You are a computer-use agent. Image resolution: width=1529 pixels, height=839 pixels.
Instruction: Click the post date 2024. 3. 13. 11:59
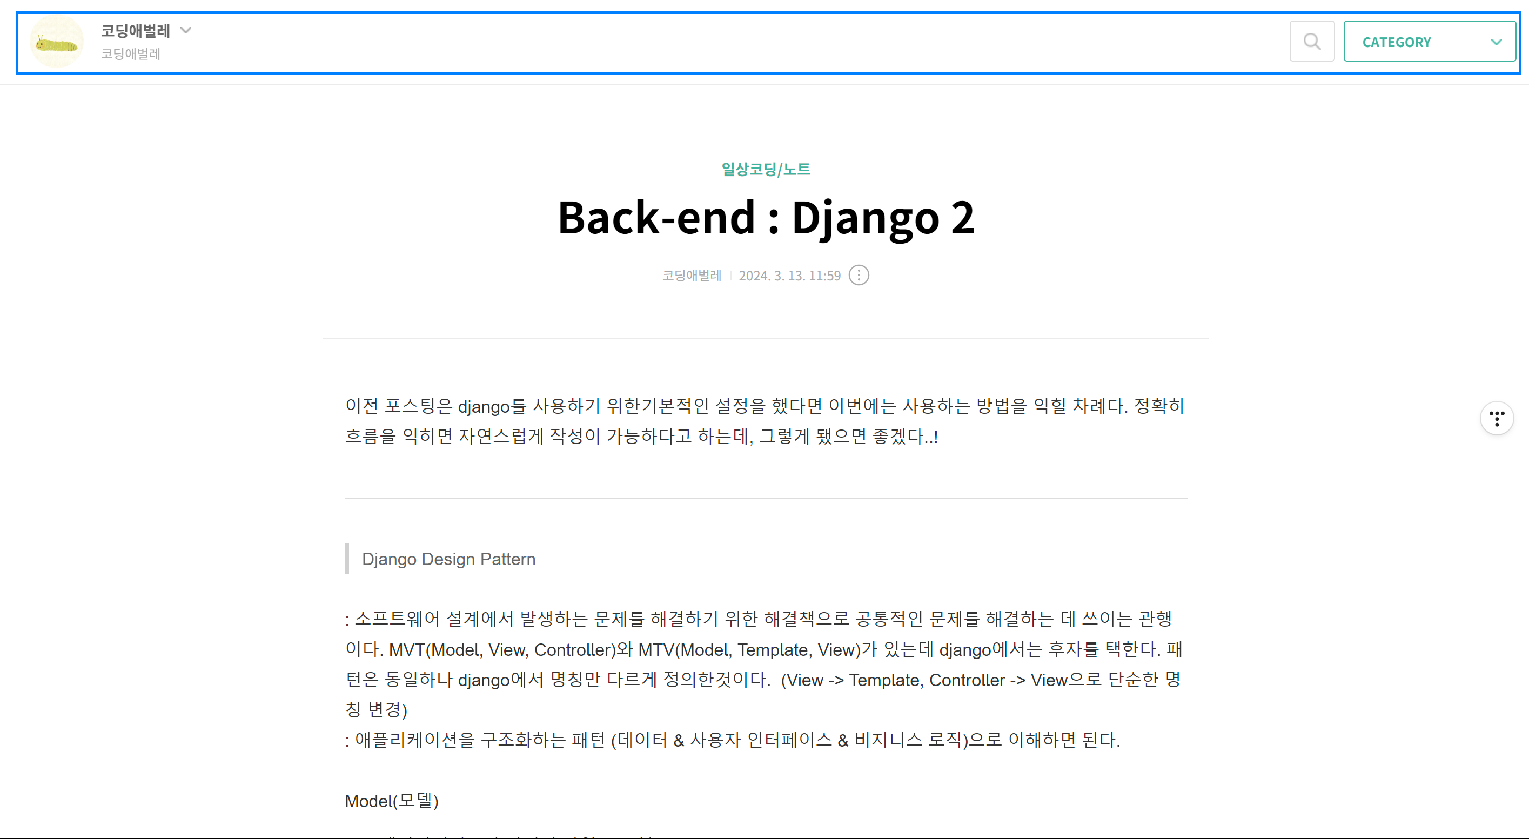[789, 276]
